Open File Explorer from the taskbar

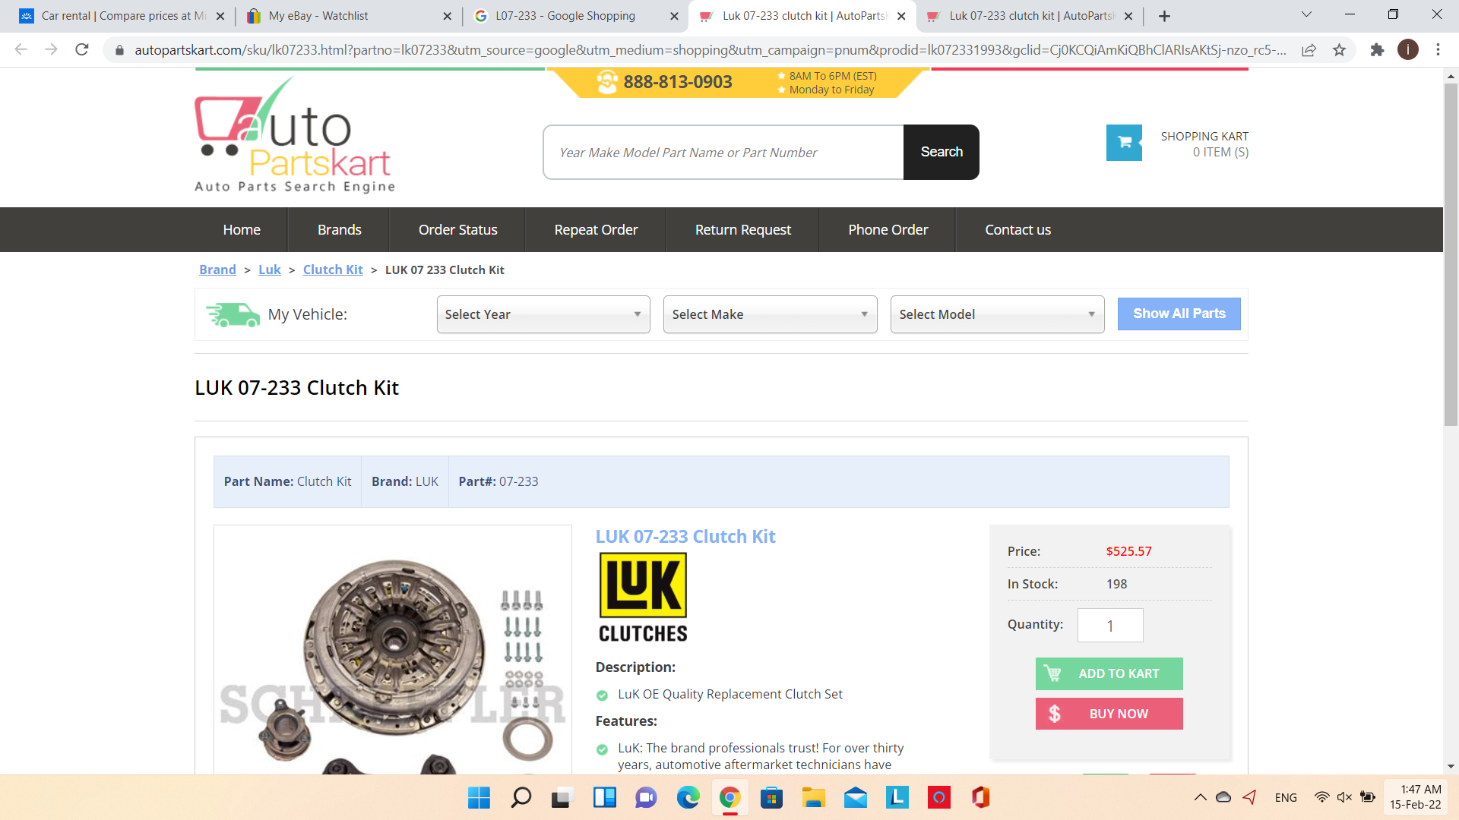click(x=813, y=797)
